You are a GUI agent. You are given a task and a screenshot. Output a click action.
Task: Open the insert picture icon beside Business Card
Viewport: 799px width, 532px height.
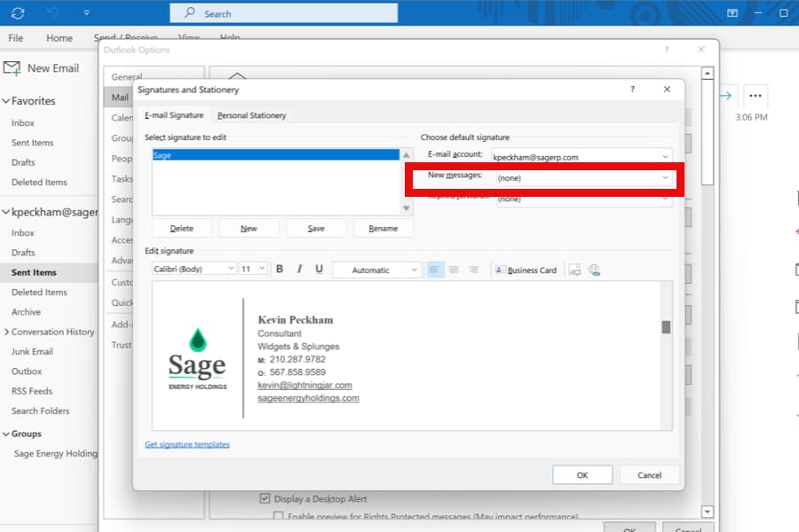[x=575, y=270]
